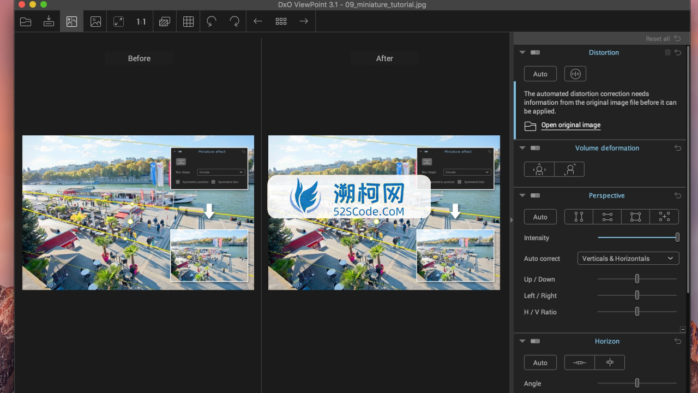Image resolution: width=698 pixels, height=393 pixels.
Task: Select the 8-point perspective tool
Action: pyautogui.click(x=664, y=217)
